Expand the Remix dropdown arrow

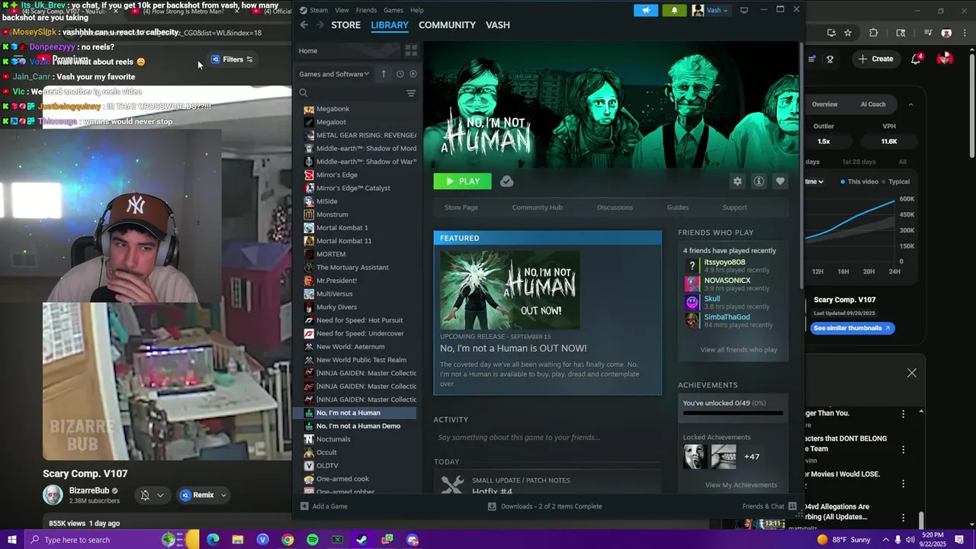223,496
